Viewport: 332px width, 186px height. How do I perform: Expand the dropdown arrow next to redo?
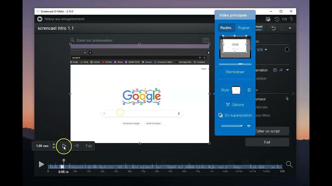[x=290, y=28]
